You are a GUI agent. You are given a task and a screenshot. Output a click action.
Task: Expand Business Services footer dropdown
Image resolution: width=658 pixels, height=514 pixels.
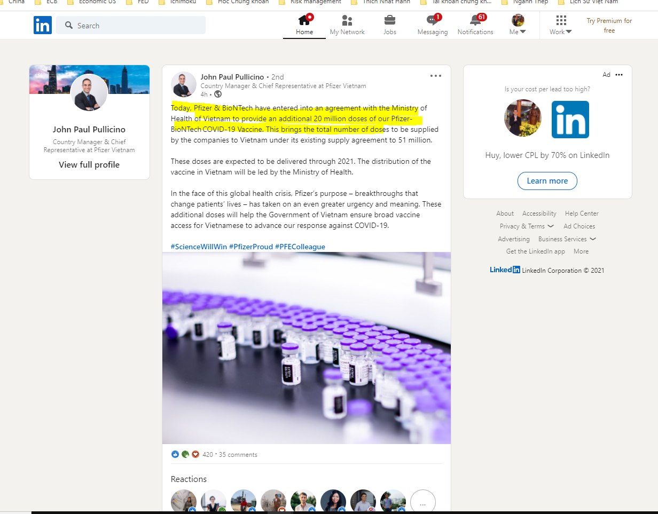567,239
